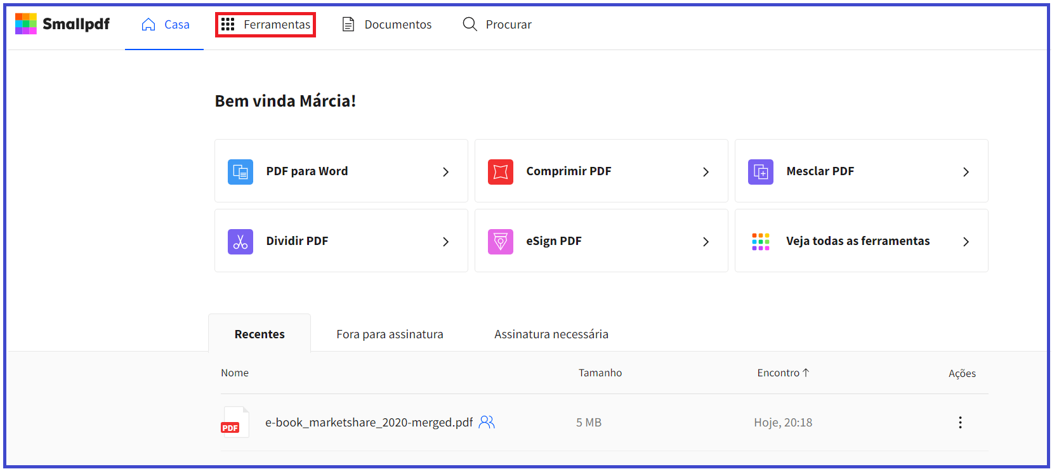Click the pink eSign PDF icon
Image resolution: width=1052 pixels, height=469 pixels.
pos(501,241)
